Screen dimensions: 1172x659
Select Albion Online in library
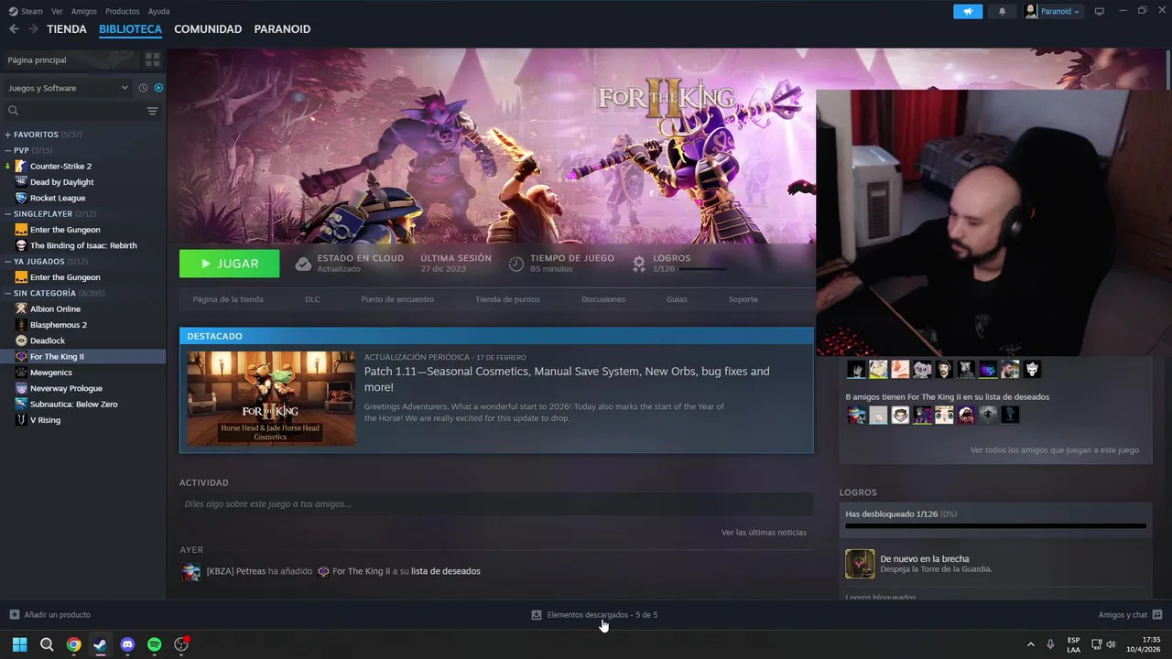pyautogui.click(x=55, y=308)
